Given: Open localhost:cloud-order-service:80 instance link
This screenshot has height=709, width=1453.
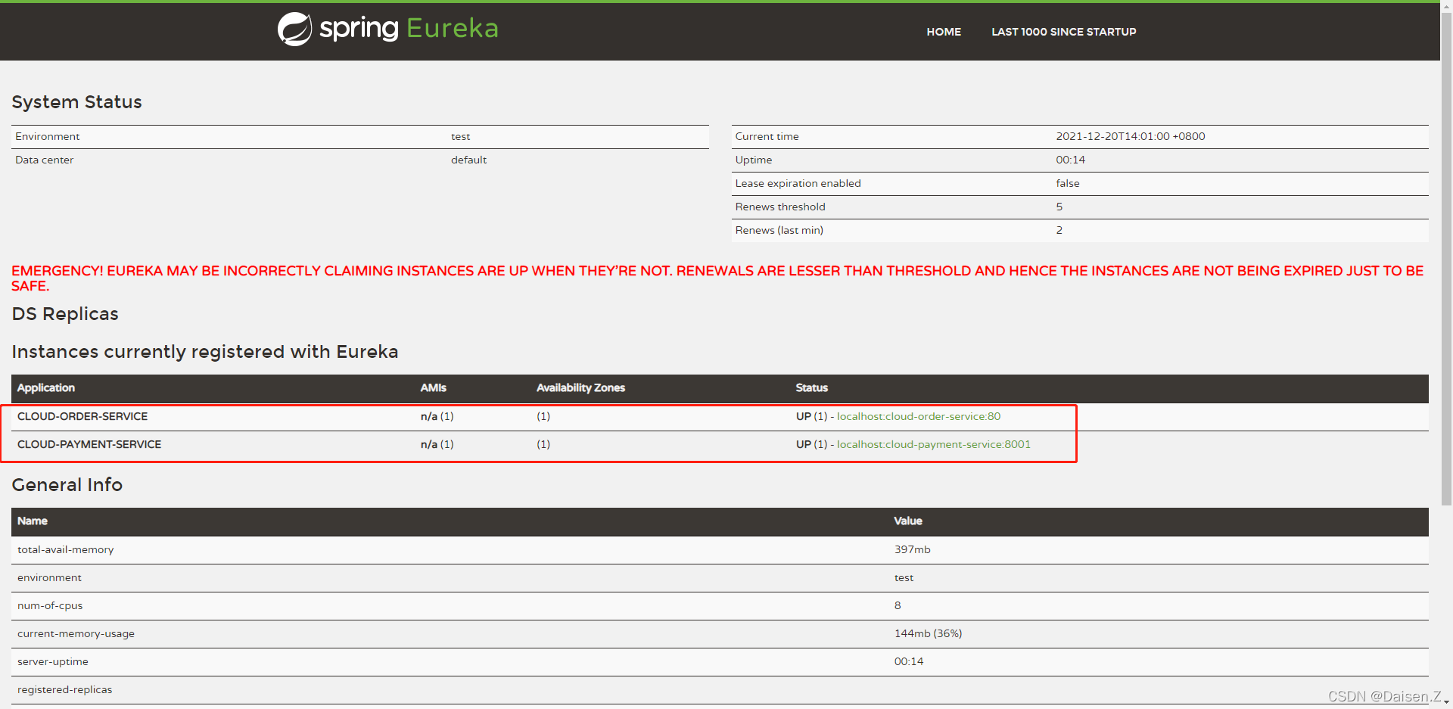Looking at the screenshot, I should (919, 416).
